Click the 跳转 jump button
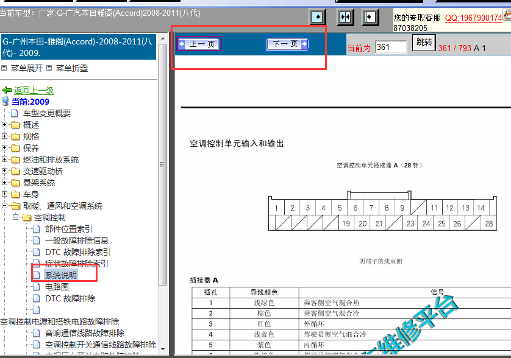Screen dimensions: 511x358 pos(424,42)
